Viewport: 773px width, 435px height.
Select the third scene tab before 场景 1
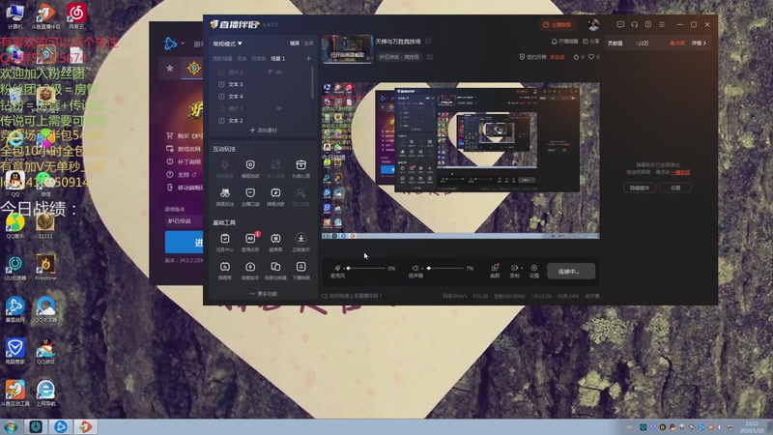(258, 58)
